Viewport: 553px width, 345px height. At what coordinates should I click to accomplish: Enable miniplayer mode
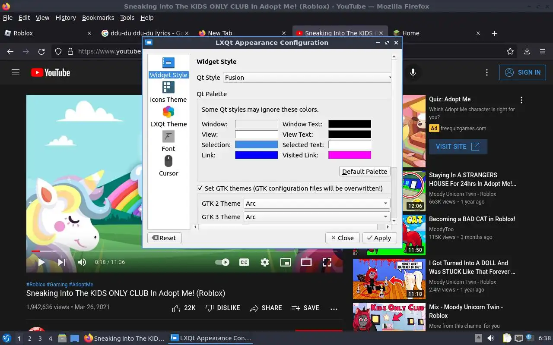click(x=286, y=262)
